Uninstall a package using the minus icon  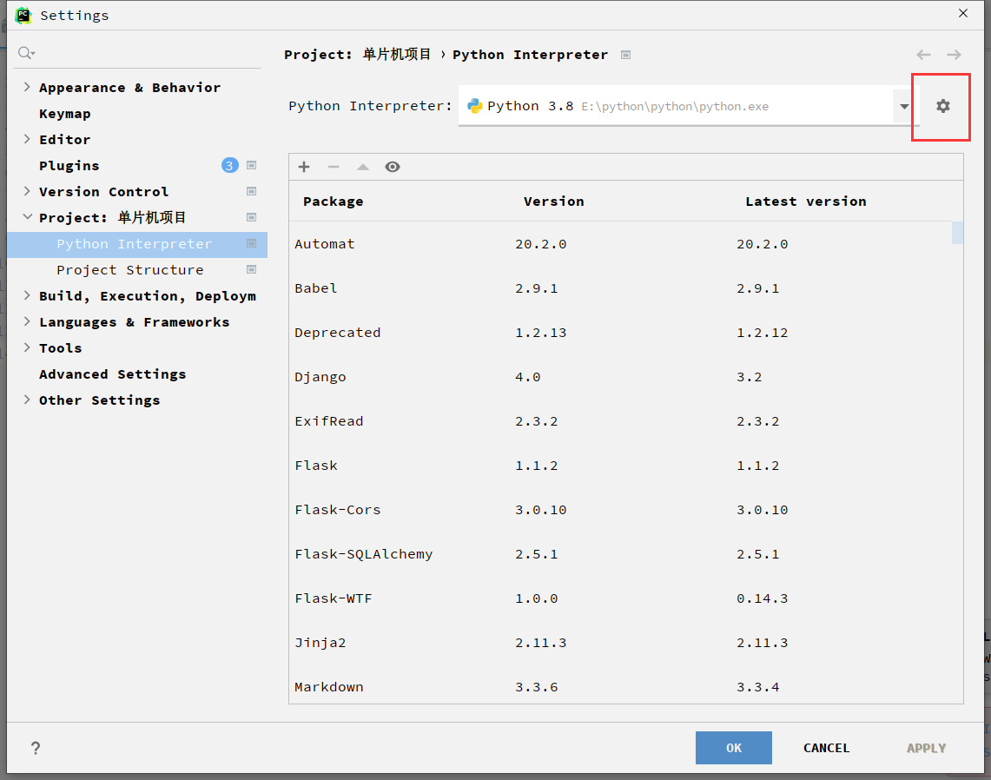(x=334, y=166)
